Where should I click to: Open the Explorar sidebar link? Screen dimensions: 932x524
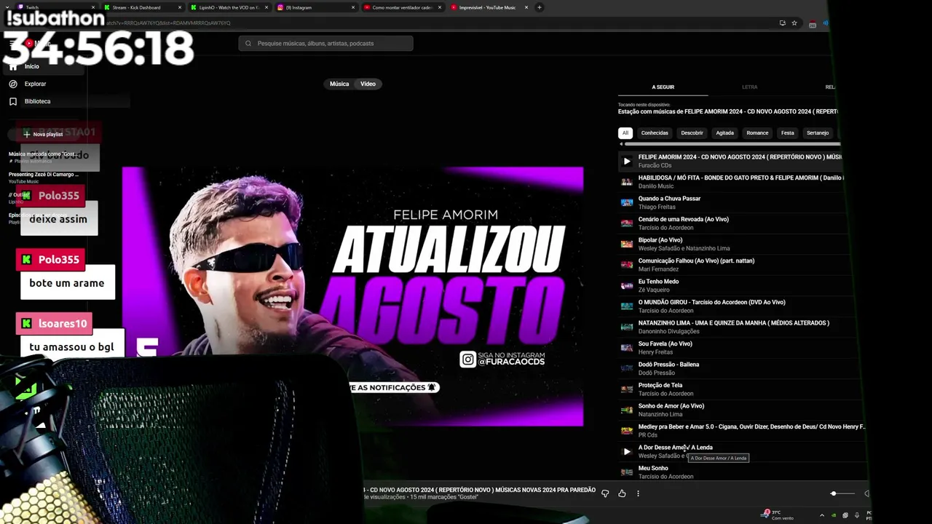(35, 84)
